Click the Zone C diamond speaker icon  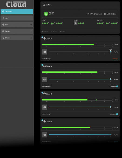tap(45, 94)
